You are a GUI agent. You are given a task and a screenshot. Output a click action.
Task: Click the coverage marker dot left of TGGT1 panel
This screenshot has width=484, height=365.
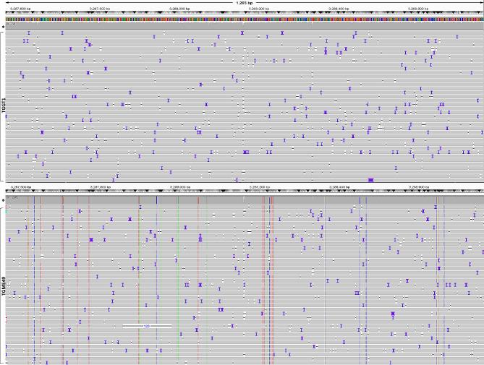3,27
